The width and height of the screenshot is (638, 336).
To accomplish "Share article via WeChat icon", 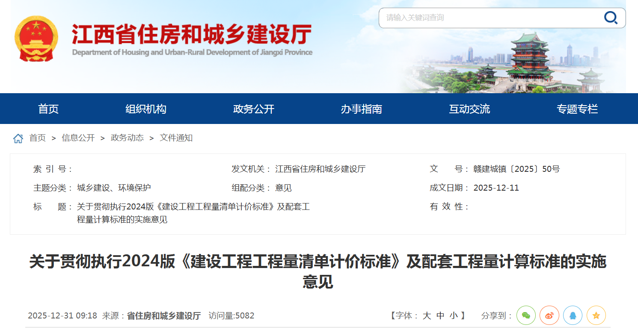I will pyautogui.click(x=526, y=315).
